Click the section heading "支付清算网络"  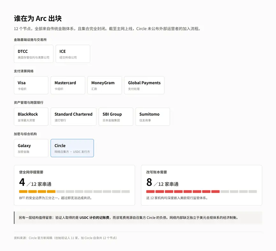(x=24, y=71)
